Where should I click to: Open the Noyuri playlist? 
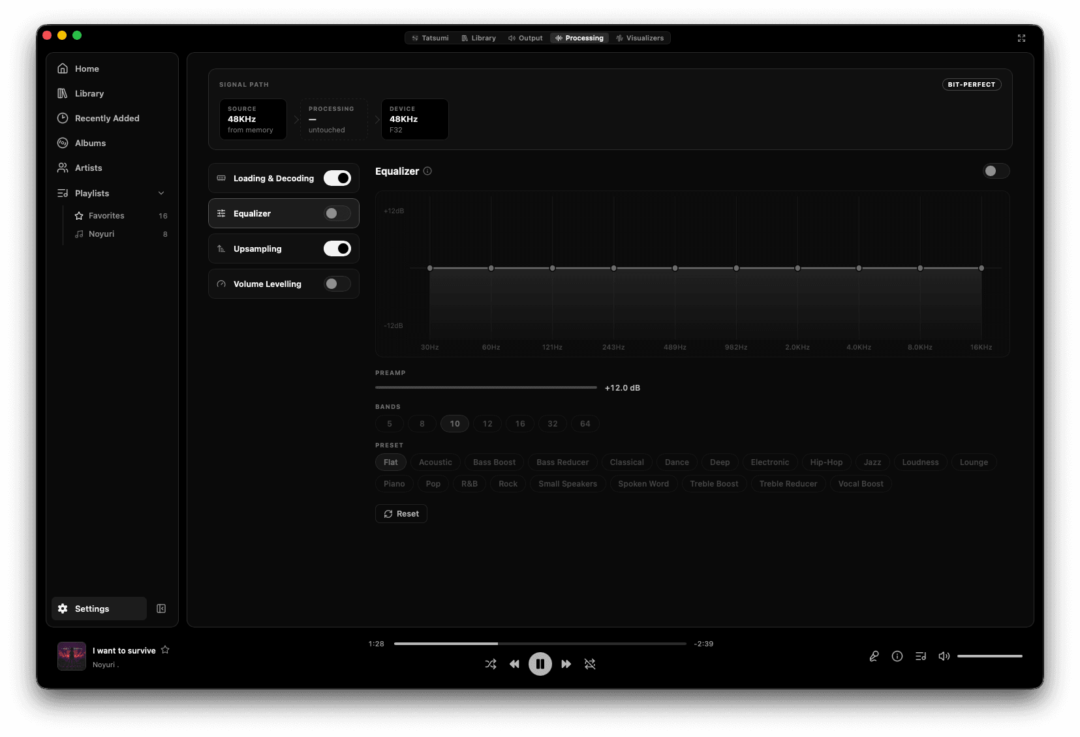coord(121,233)
